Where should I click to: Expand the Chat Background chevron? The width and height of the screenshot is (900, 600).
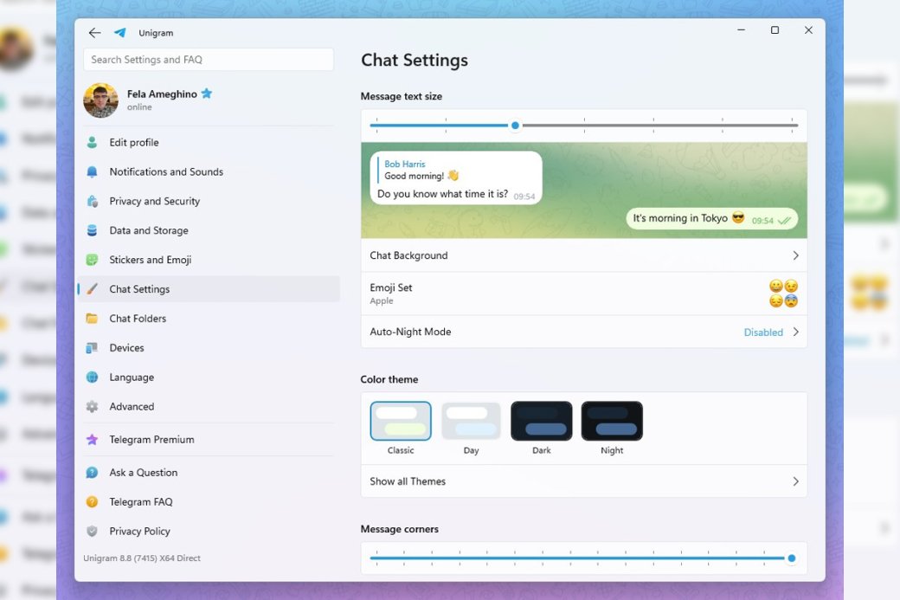point(795,255)
